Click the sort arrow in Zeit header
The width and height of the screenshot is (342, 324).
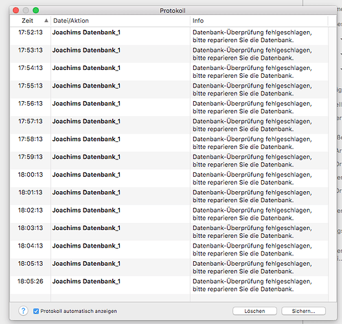(46, 21)
